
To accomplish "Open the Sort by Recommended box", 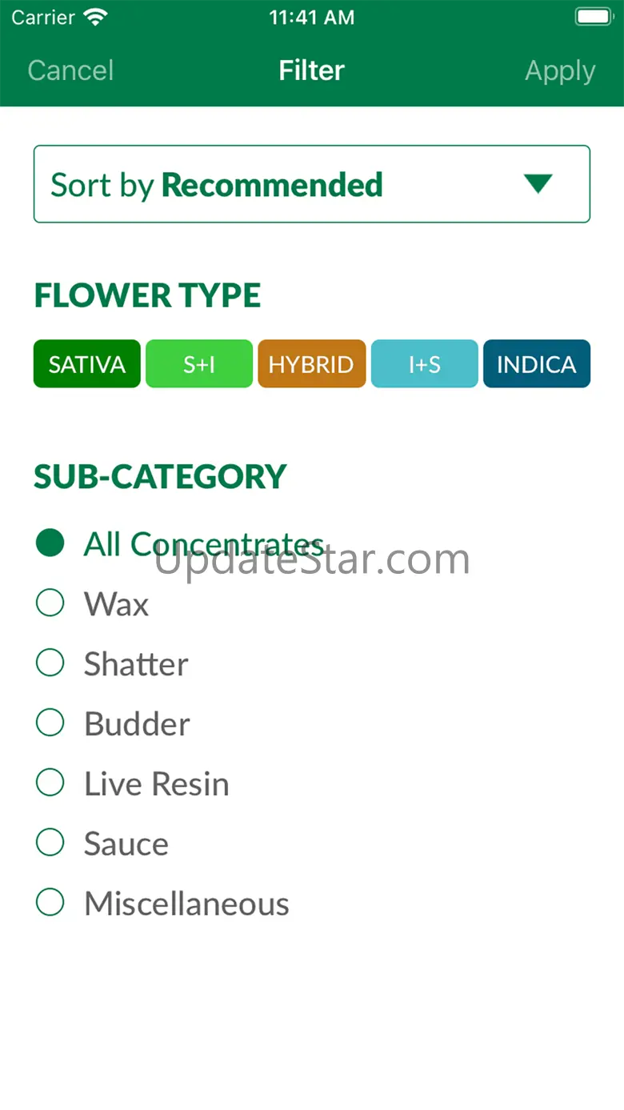I will click(311, 184).
